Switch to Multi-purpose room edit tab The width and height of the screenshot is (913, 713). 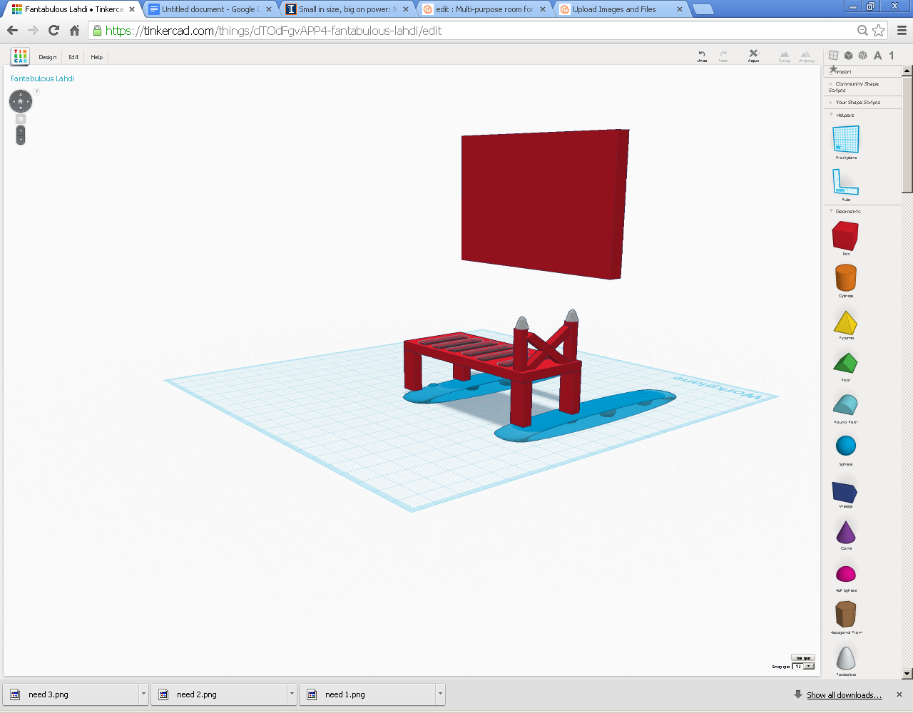pyautogui.click(x=484, y=9)
